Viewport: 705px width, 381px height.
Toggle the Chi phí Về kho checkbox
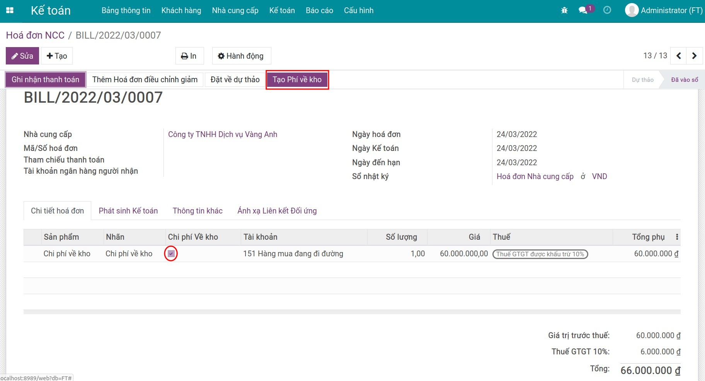pos(171,254)
